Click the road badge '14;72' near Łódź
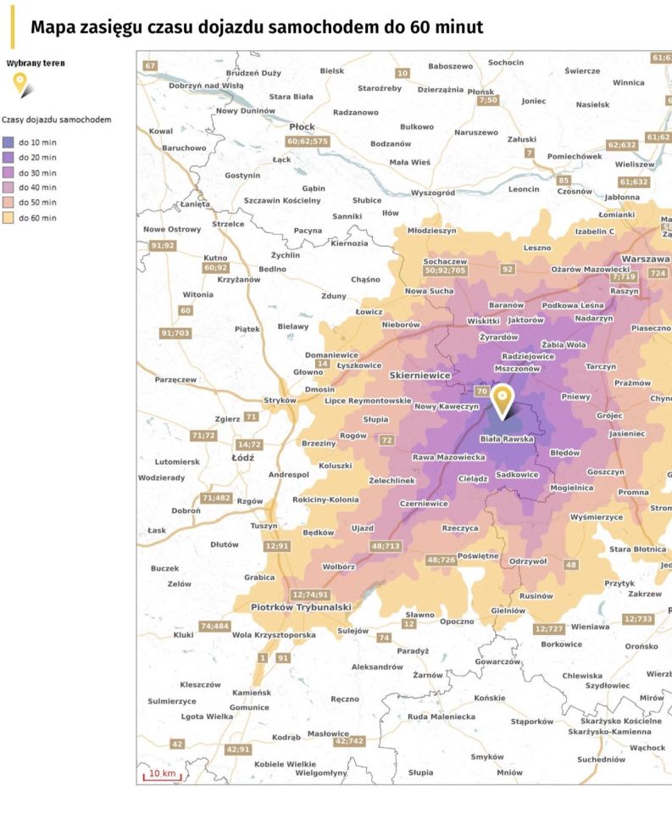This screenshot has width=672, height=814. tap(249, 444)
